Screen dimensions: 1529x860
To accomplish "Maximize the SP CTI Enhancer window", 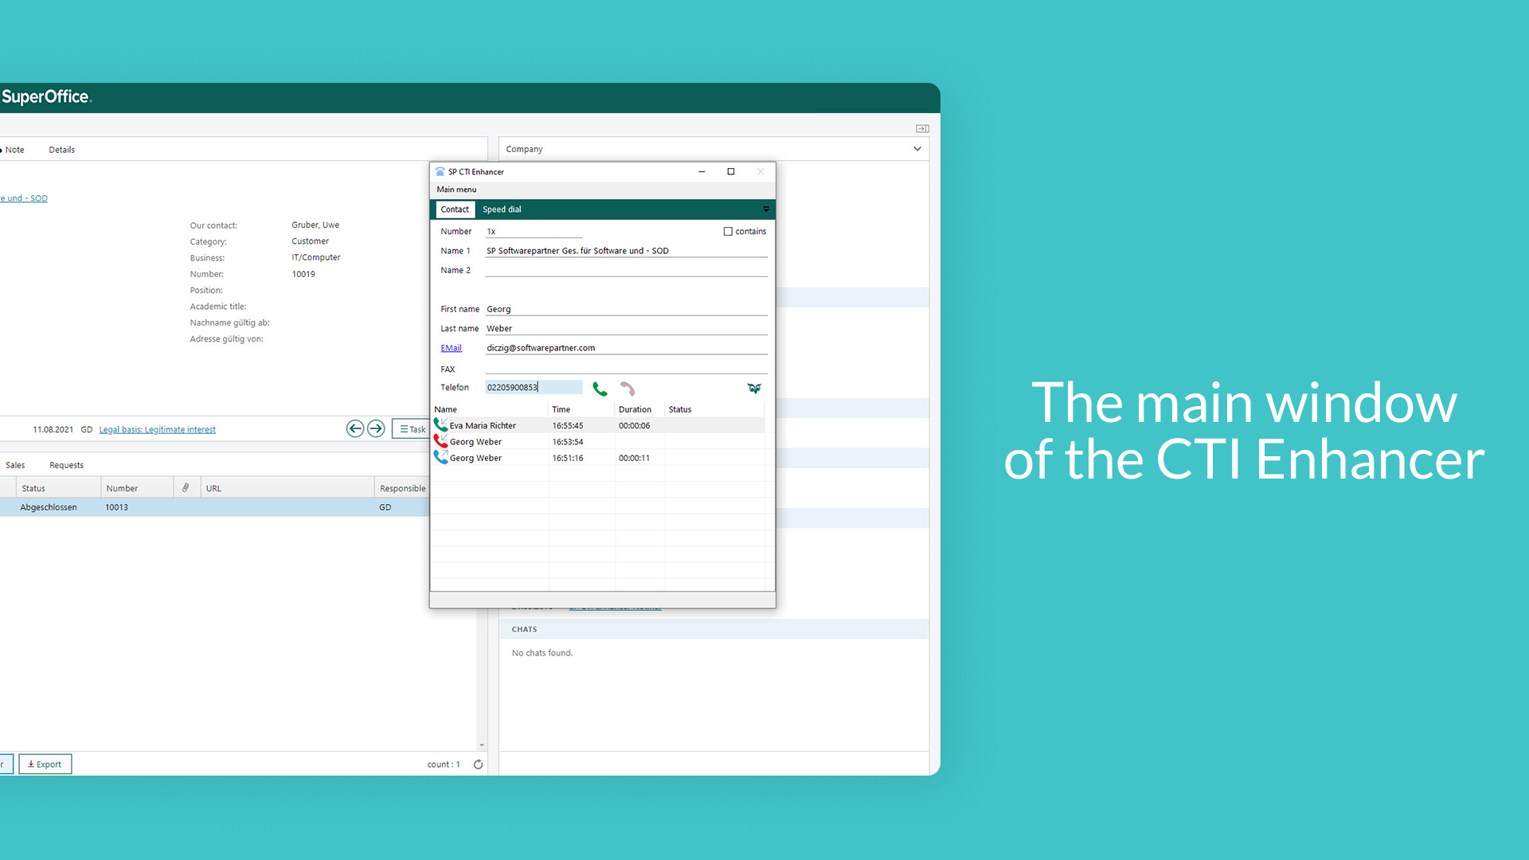I will [x=731, y=172].
